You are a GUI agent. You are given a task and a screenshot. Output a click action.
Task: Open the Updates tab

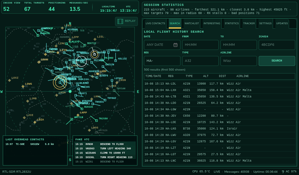pos(282,23)
